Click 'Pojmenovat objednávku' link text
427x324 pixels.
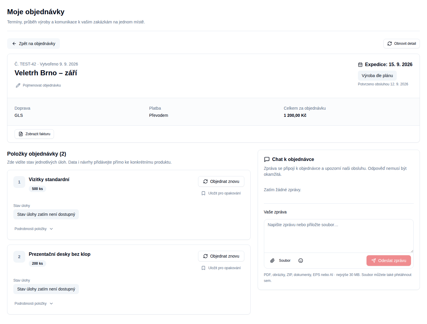[x=42, y=85]
